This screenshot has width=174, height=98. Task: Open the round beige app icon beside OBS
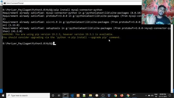tap(97, 96)
